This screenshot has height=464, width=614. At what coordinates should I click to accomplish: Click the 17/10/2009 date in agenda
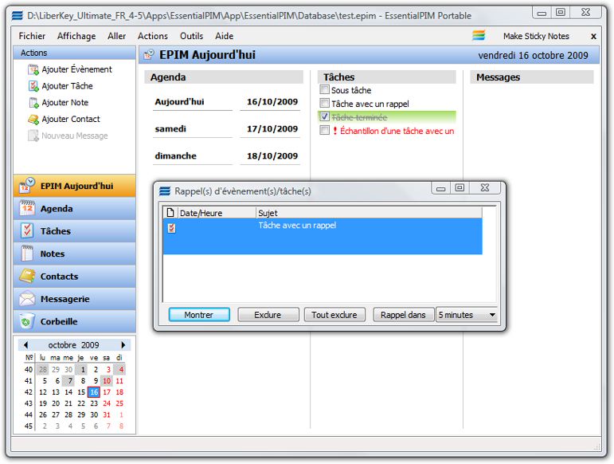point(272,129)
